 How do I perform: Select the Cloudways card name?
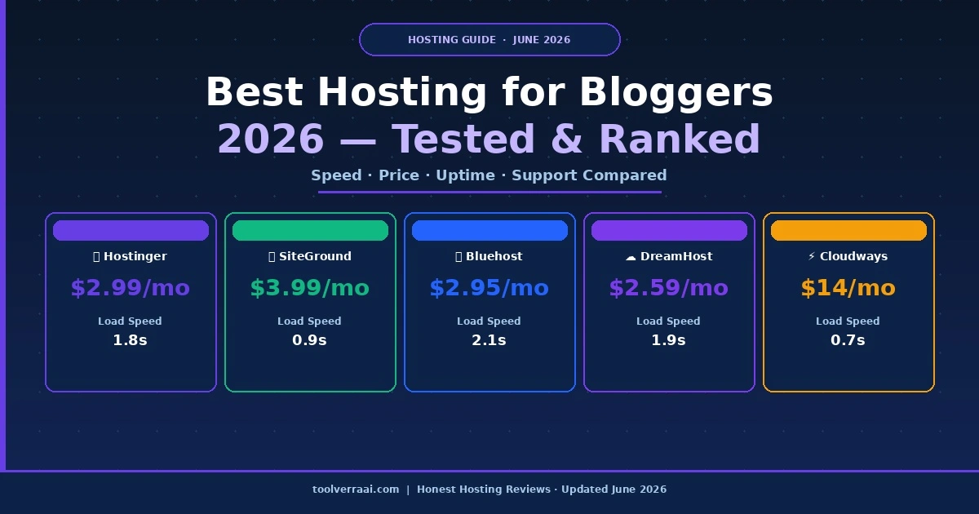pos(854,256)
